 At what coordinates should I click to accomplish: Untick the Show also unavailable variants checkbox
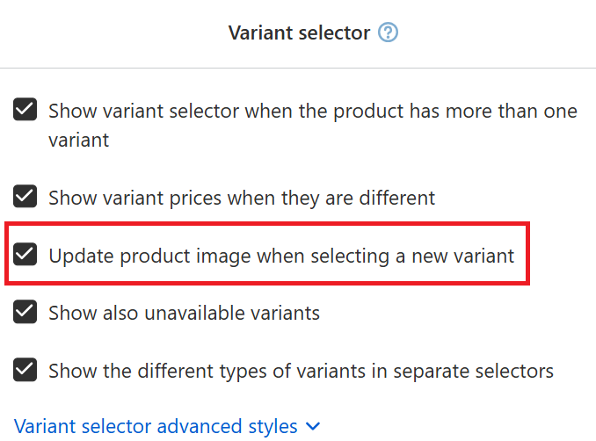25,312
